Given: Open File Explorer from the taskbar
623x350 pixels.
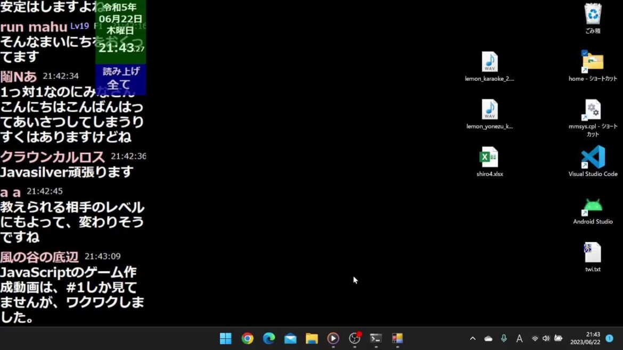Looking at the screenshot, I should tap(312, 339).
